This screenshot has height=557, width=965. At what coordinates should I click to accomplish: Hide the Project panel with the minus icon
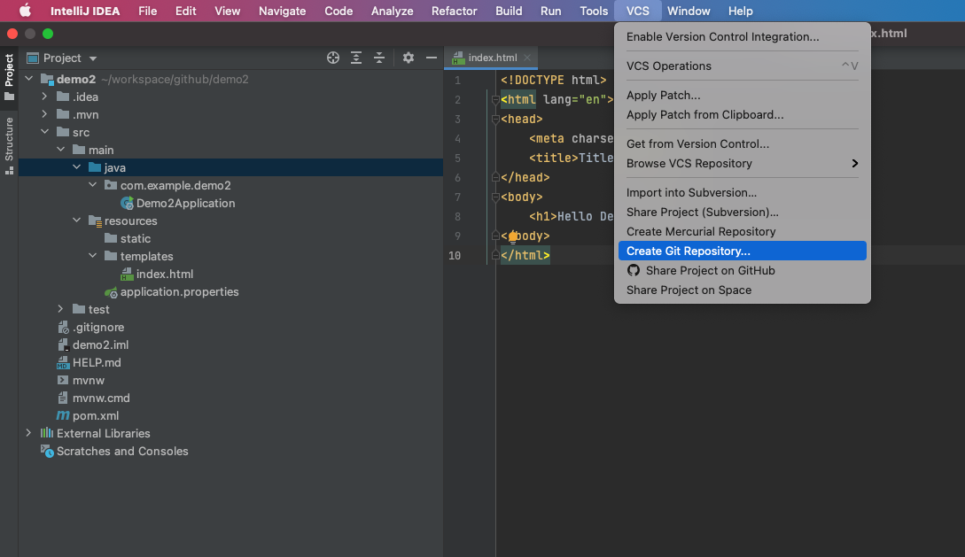point(432,58)
